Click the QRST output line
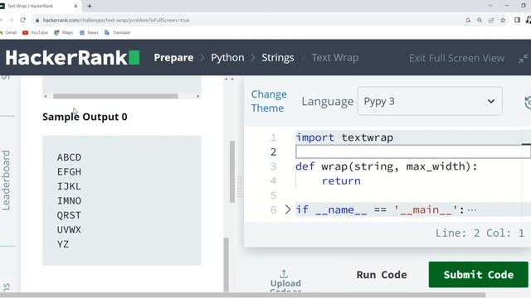The height and width of the screenshot is (298, 531). 69,215
